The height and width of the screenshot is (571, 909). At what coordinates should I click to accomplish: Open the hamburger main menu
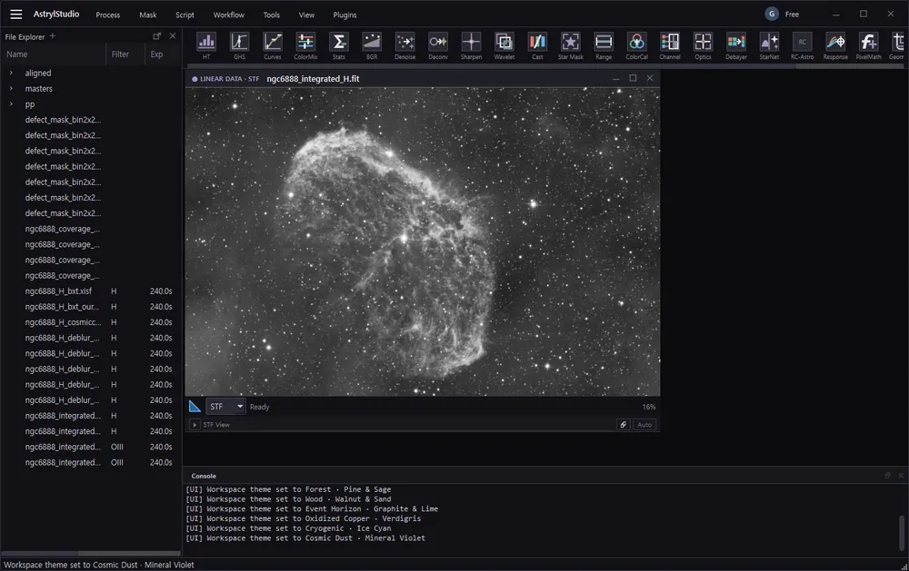pyautogui.click(x=16, y=15)
